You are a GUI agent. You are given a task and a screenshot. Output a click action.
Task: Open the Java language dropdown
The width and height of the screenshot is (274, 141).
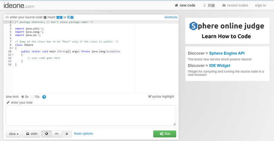(x=14, y=134)
